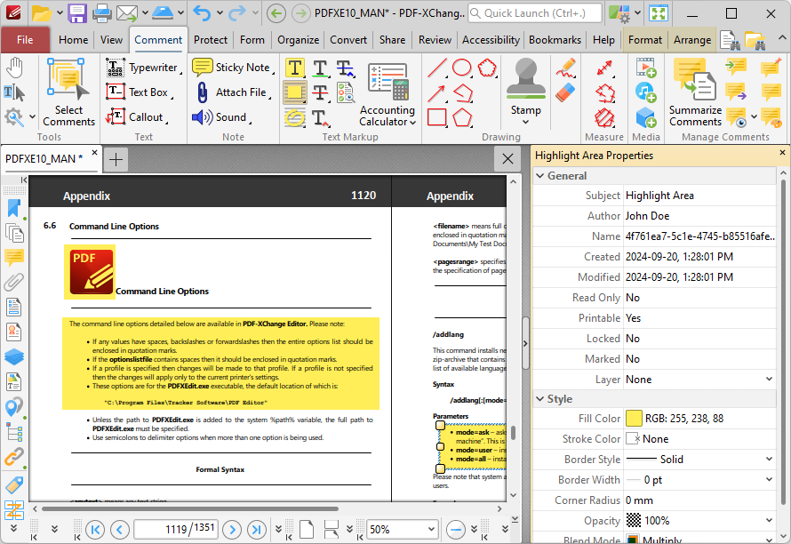Select the Line drawing tool
791x544 pixels.
[437, 68]
